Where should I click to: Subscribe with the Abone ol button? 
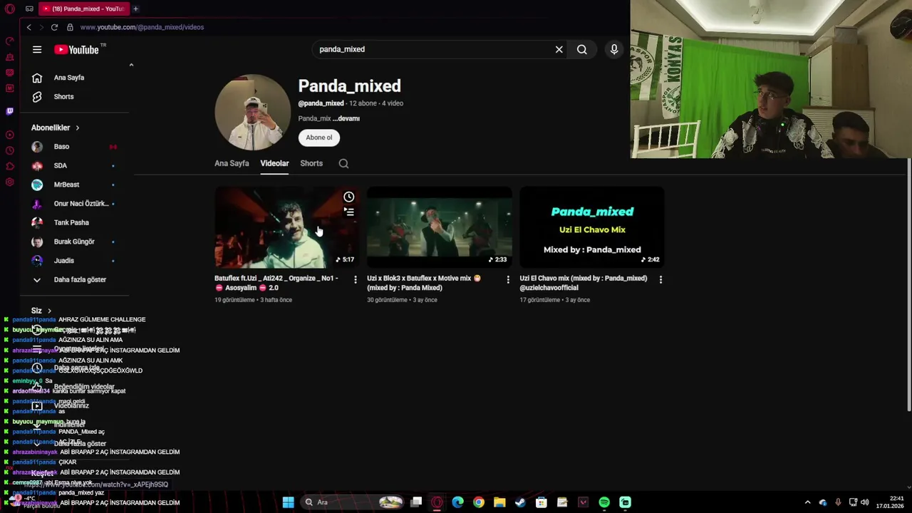click(x=318, y=138)
